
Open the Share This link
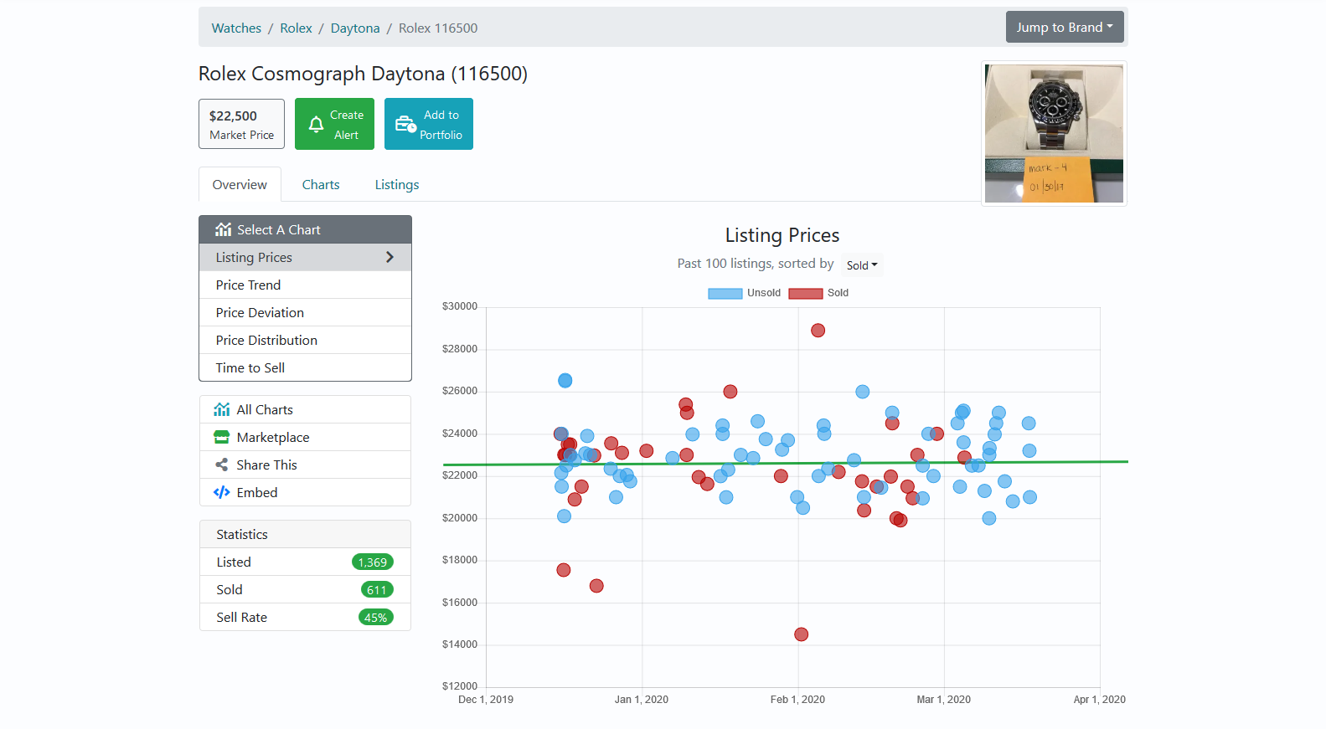click(305, 465)
